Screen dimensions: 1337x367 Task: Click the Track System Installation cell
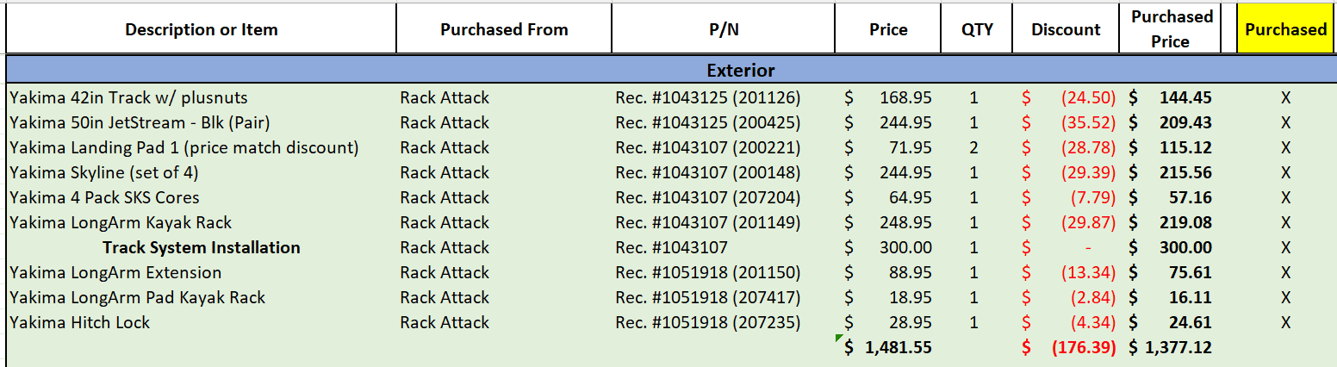click(x=202, y=248)
